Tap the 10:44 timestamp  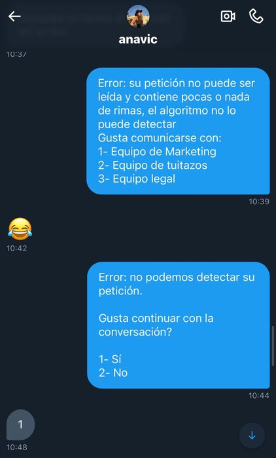coord(259,395)
